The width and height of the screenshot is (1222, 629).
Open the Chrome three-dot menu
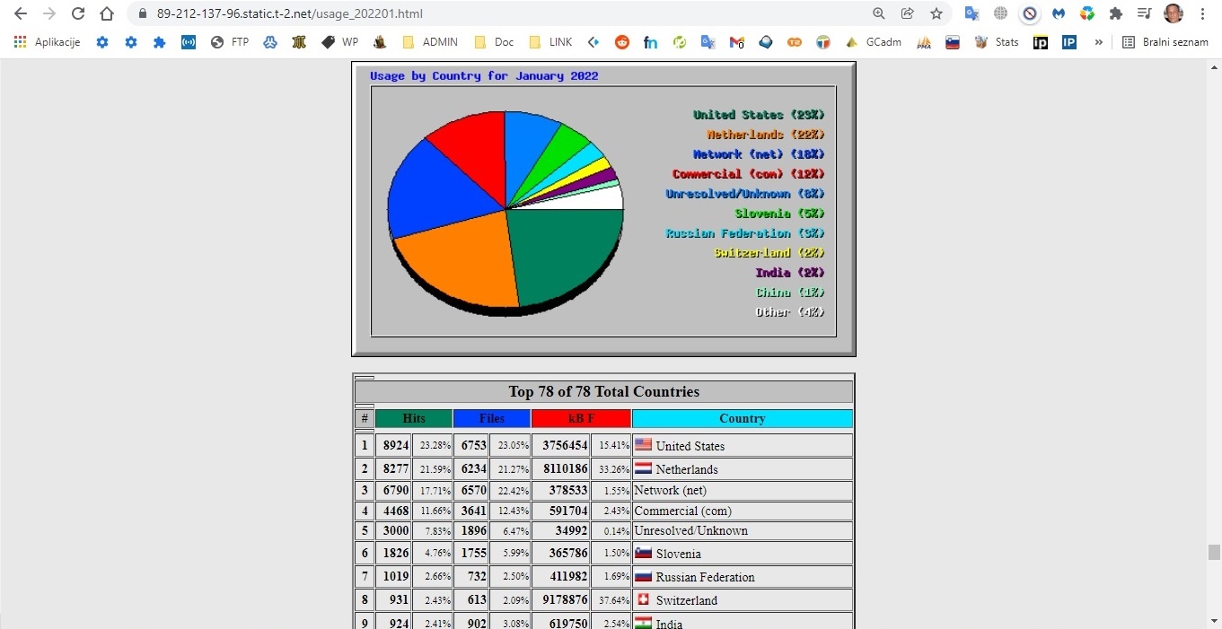click(1202, 13)
